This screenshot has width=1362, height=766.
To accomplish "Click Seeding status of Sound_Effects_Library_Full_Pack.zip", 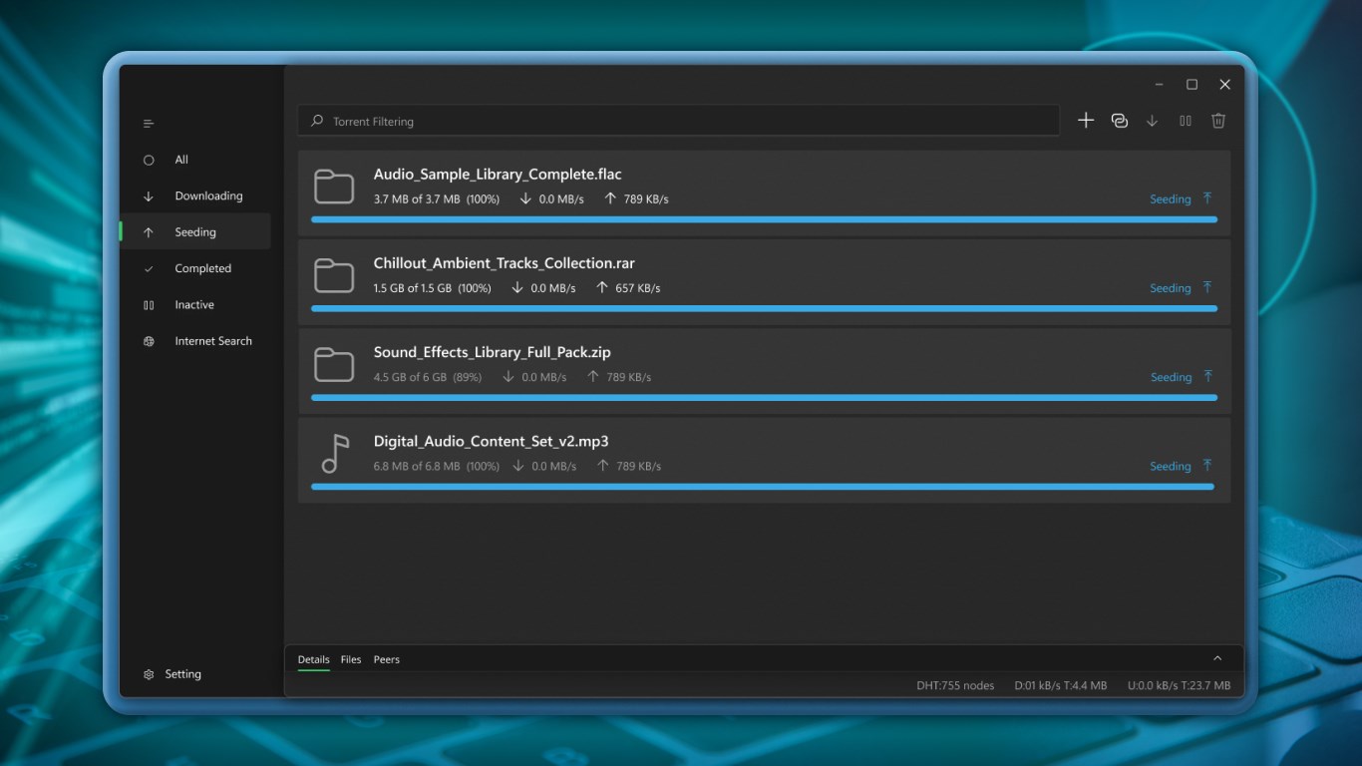I will click(x=1171, y=377).
